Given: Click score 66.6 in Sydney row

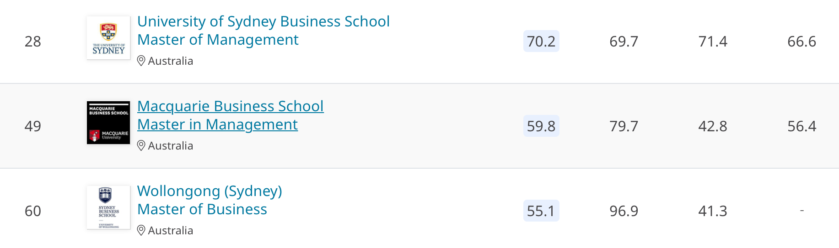Looking at the screenshot, I should tap(802, 41).
